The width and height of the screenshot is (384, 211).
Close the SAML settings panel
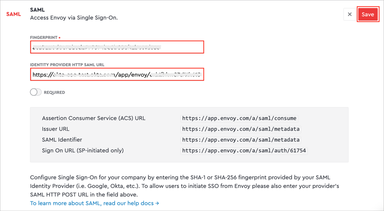tap(350, 14)
